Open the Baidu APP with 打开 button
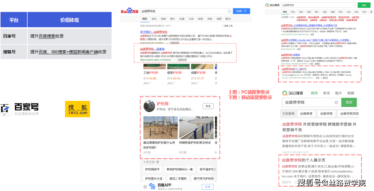Image resolution: width=374 pixels, height=191 pixels. click(x=207, y=187)
